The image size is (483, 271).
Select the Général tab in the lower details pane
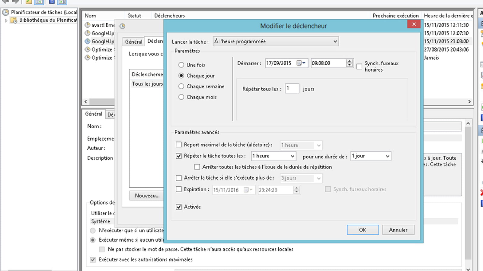click(94, 114)
